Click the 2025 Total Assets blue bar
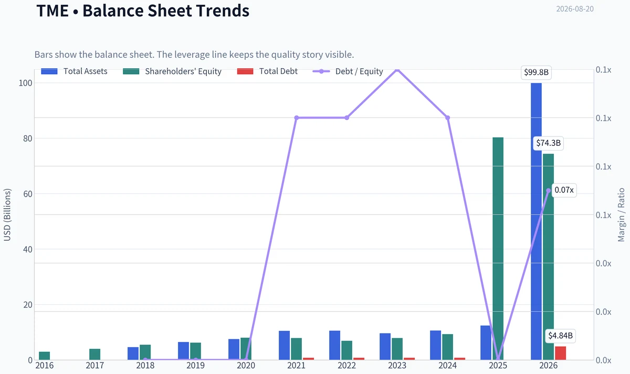The width and height of the screenshot is (630, 374). point(486,343)
